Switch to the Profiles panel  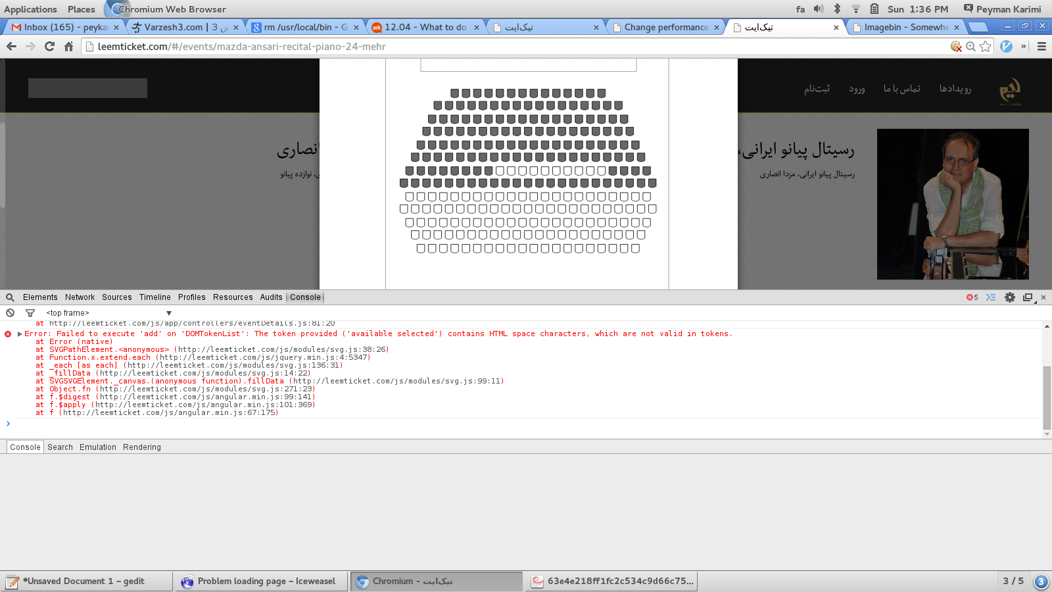(192, 297)
